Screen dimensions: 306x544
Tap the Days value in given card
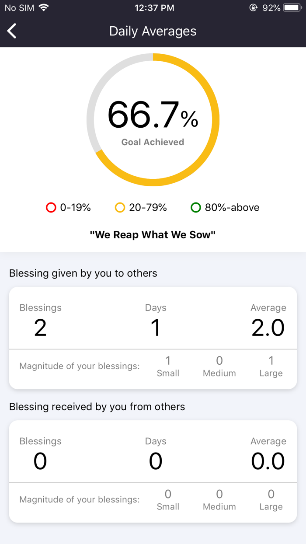click(x=156, y=328)
